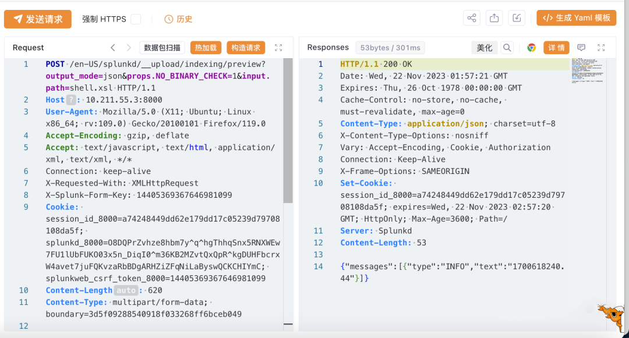Click the POST method text
This screenshot has height=338, width=629.
(55, 64)
